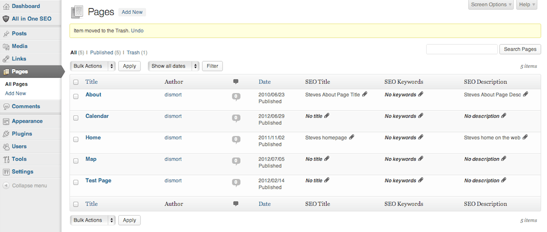The image size is (547, 232).
Task: Open the Comments menu item
Action: point(26,106)
